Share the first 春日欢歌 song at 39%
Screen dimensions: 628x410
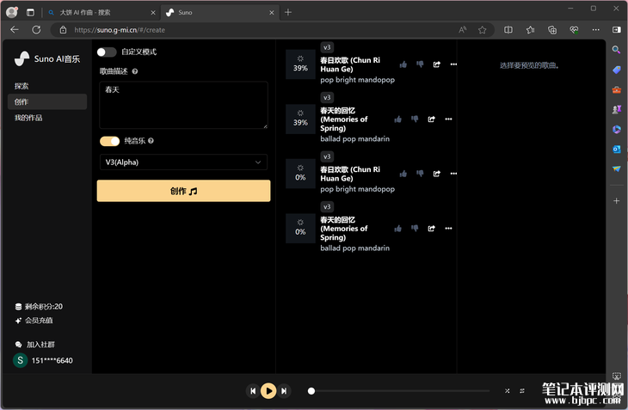point(436,64)
